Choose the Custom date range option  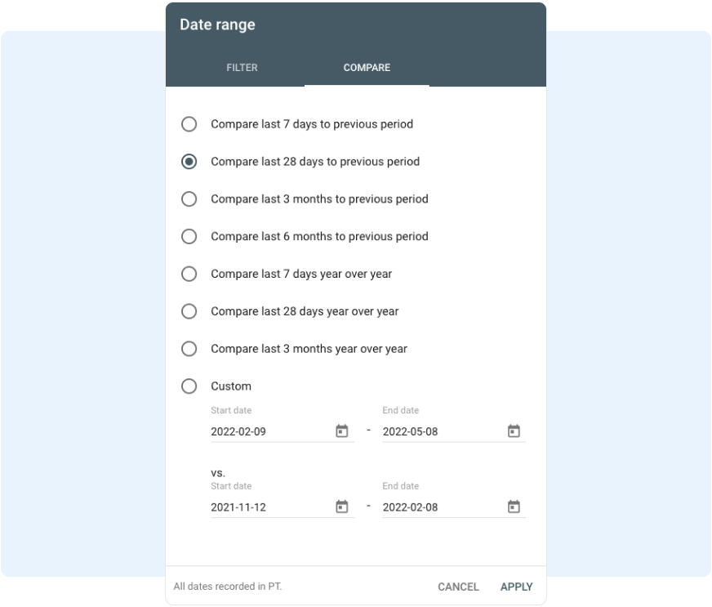(x=189, y=386)
